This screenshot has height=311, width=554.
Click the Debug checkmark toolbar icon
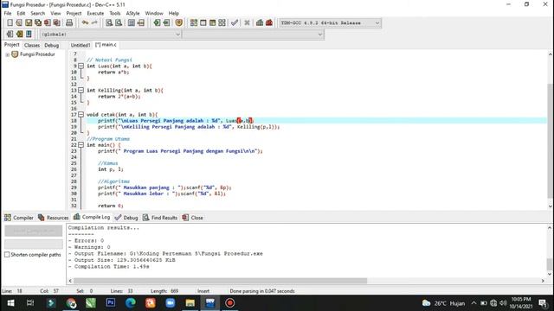[x=235, y=22]
